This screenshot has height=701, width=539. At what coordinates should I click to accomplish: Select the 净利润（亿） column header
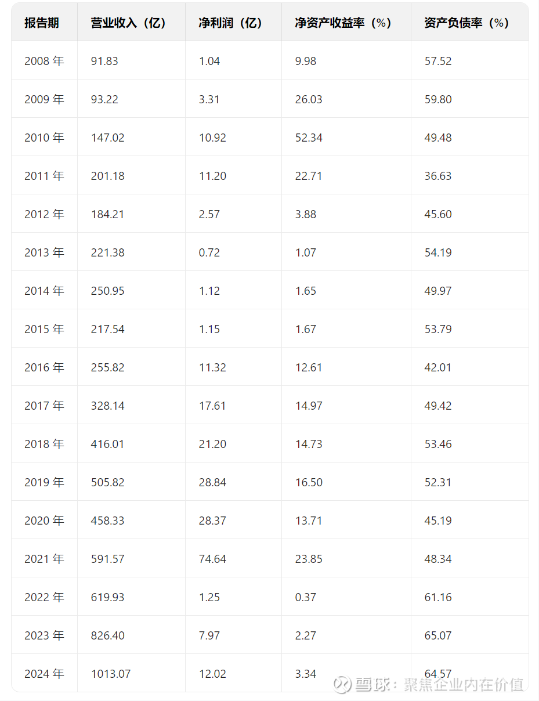click(x=231, y=23)
